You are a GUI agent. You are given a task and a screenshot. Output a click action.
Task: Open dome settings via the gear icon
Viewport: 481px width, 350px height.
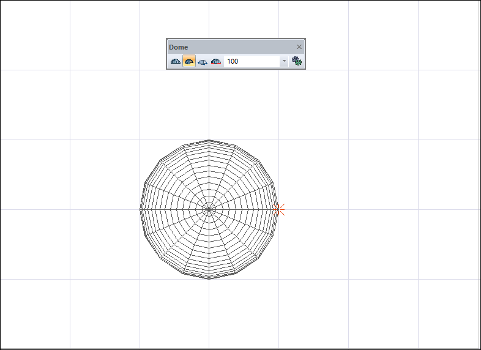[297, 61]
